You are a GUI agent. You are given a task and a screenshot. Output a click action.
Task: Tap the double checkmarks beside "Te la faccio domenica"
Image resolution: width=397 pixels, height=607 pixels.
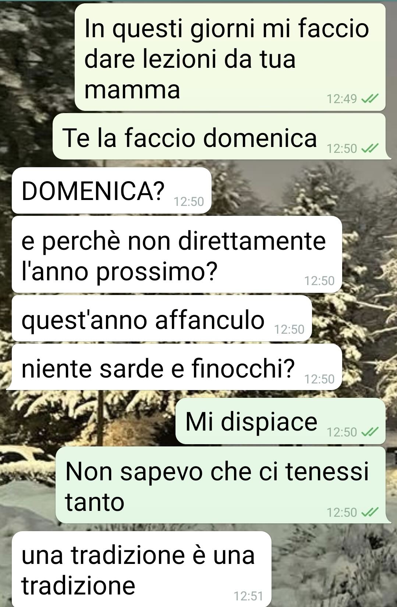370,148
